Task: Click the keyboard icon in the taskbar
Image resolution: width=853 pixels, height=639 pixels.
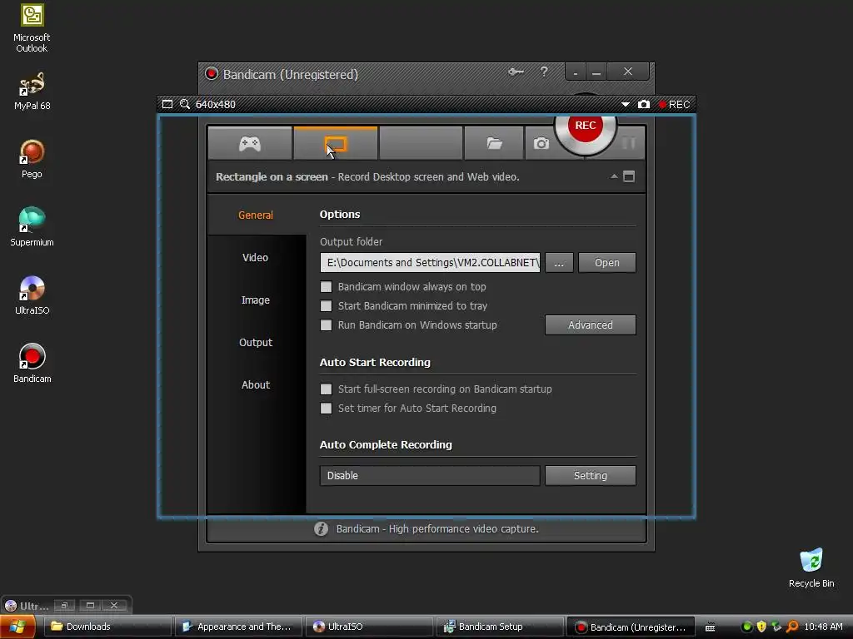Action: (x=710, y=627)
